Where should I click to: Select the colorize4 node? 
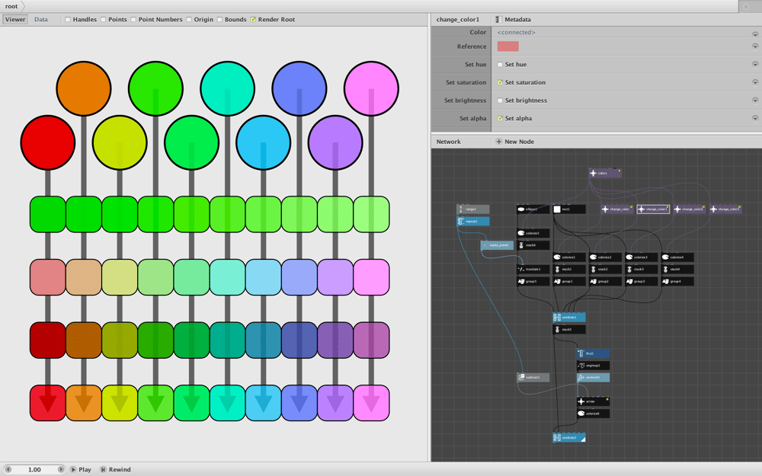[677, 257]
